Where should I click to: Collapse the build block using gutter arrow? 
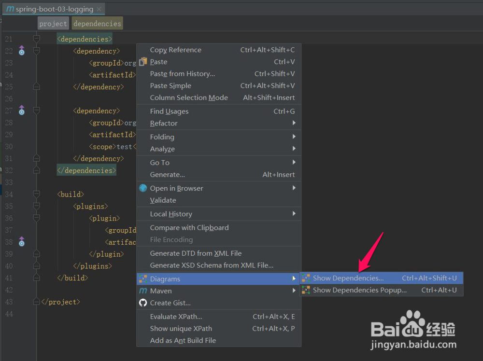pos(36,194)
